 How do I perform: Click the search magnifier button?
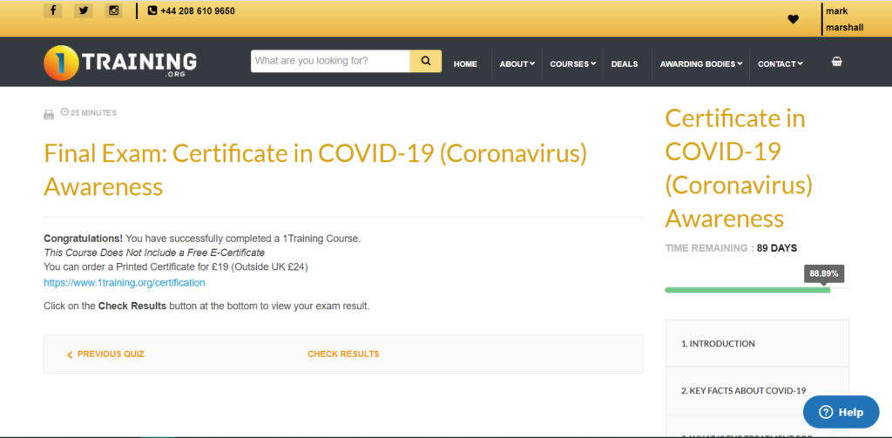coord(426,61)
